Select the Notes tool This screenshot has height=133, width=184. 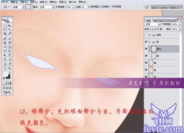pos(5,64)
